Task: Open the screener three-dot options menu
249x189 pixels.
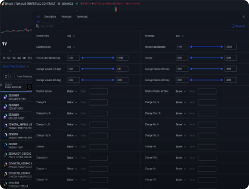Action: tap(11, 76)
